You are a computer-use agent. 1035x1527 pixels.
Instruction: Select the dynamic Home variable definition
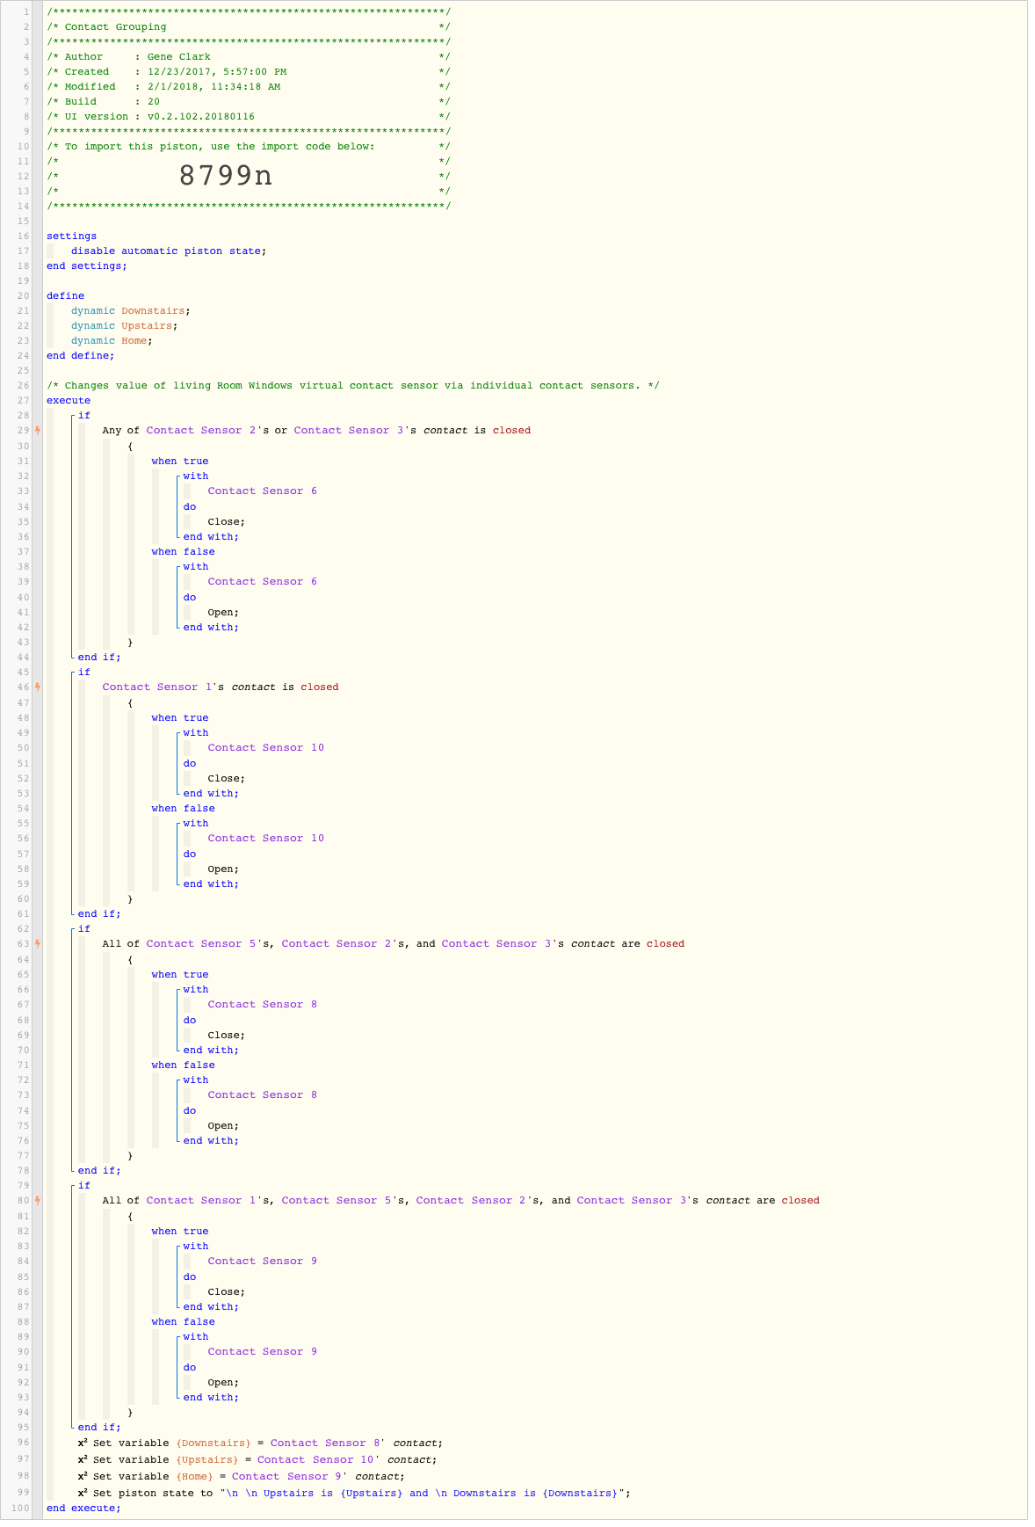pyautogui.click(x=112, y=341)
